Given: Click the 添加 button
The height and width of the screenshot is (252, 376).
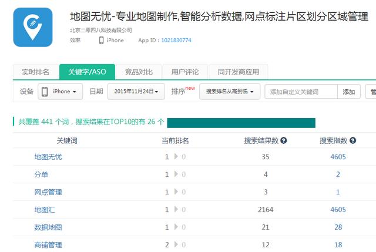Looking at the screenshot, I should pos(349,92).
